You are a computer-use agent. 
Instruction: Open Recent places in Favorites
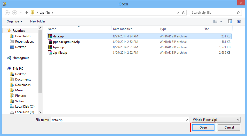pyautogui.click(x=25, y=42)
